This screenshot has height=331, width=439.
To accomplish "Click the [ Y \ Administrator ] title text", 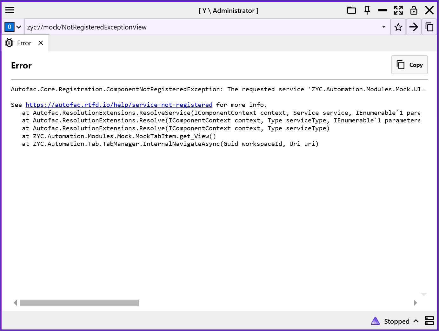I will pyautogui.click(x=229, y=11).
